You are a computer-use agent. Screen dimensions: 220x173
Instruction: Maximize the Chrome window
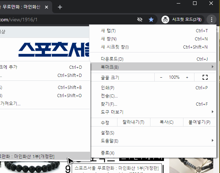click(195, 3)
